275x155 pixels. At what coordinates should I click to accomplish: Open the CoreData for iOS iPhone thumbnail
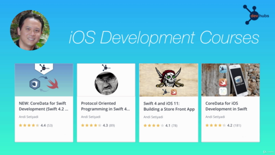pyautogui.click(x=230, y=80)
